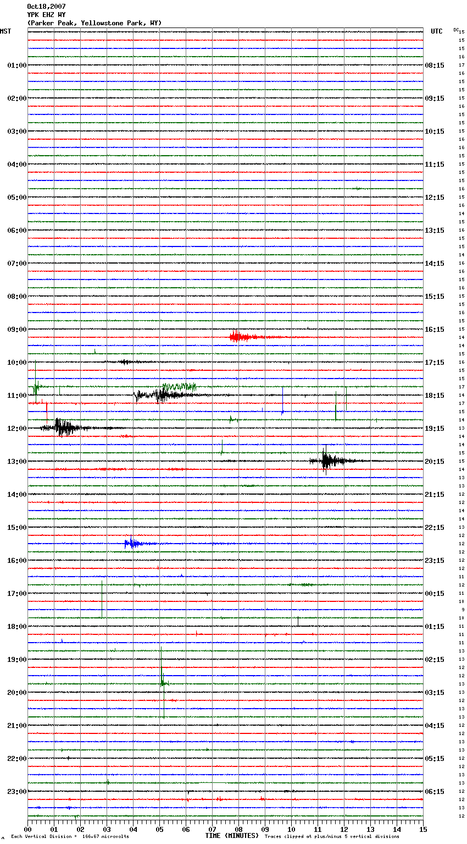Viewport: 467px width, 844px height.
Task: Click the 03 minute tick label on the bottom axis
Action: coord(107,829)
